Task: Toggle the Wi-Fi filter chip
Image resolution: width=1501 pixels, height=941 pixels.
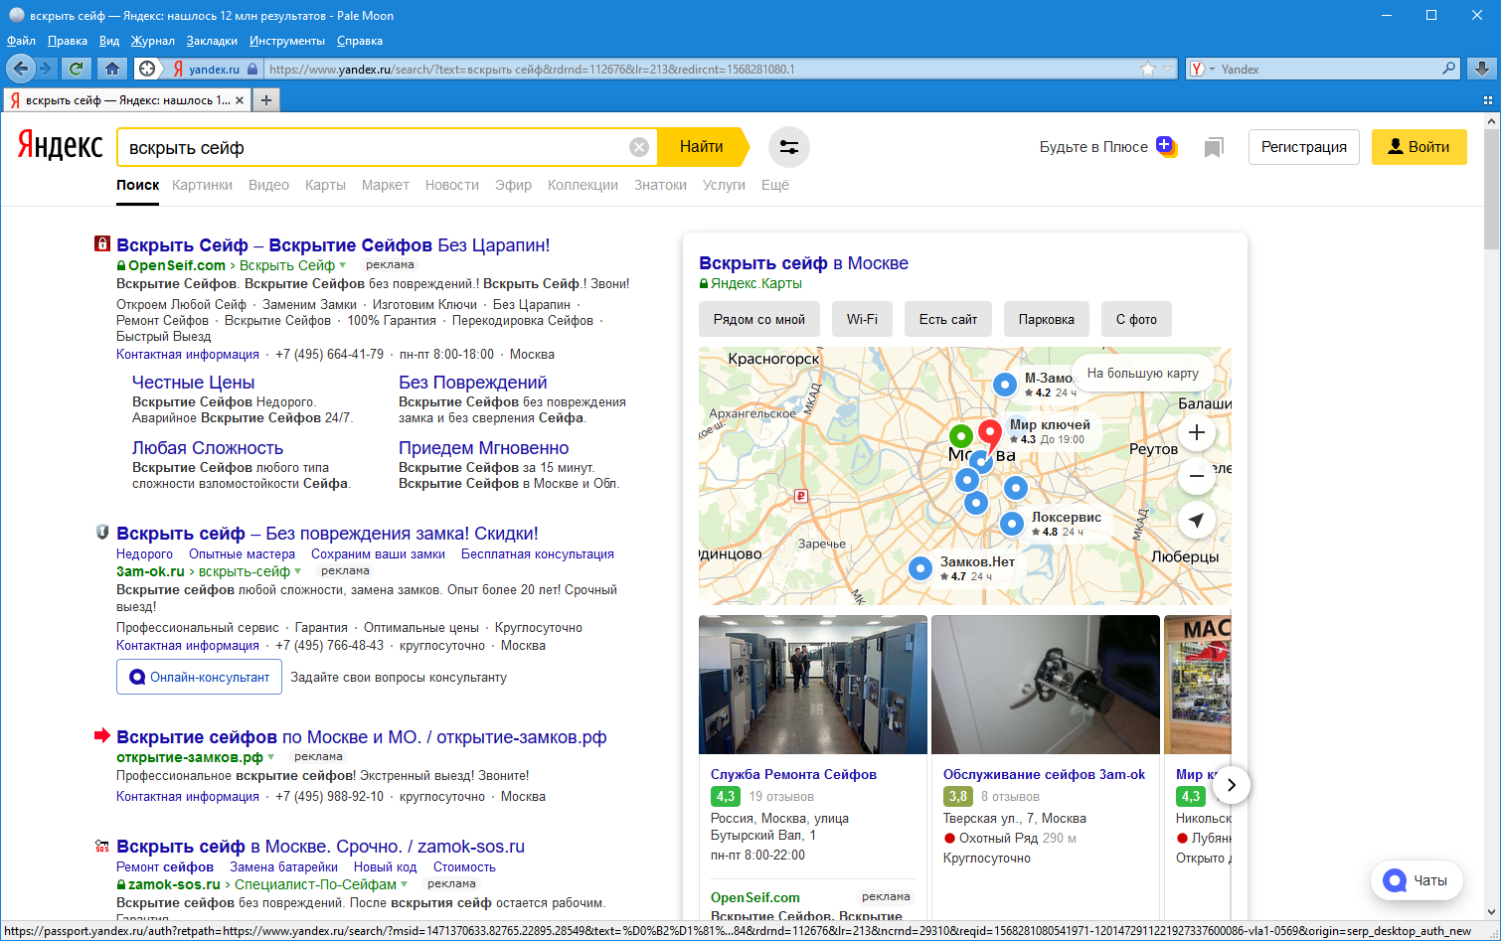Action: (x=862, y=319)
